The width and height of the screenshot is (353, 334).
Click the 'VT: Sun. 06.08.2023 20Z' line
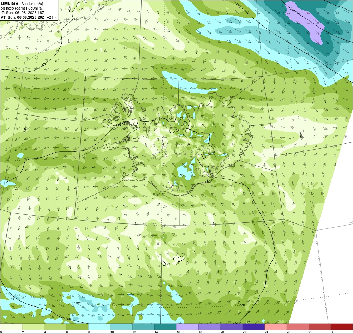point(23,17)
